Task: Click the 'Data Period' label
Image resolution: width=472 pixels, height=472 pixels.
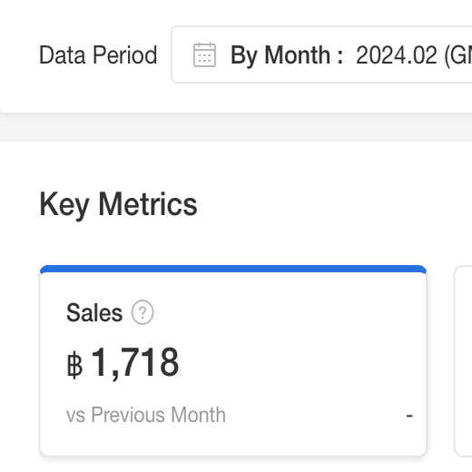Action: [98, 54]
